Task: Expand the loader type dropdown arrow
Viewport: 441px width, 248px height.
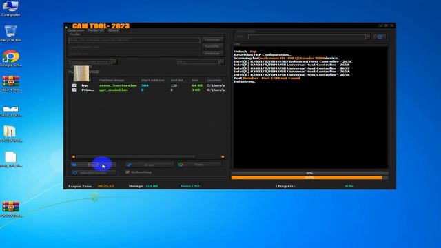Action: click(115, 61)
